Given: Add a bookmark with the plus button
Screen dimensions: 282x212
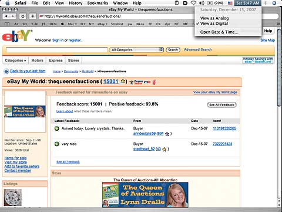Looking at the screenshot, I should 32,16.
